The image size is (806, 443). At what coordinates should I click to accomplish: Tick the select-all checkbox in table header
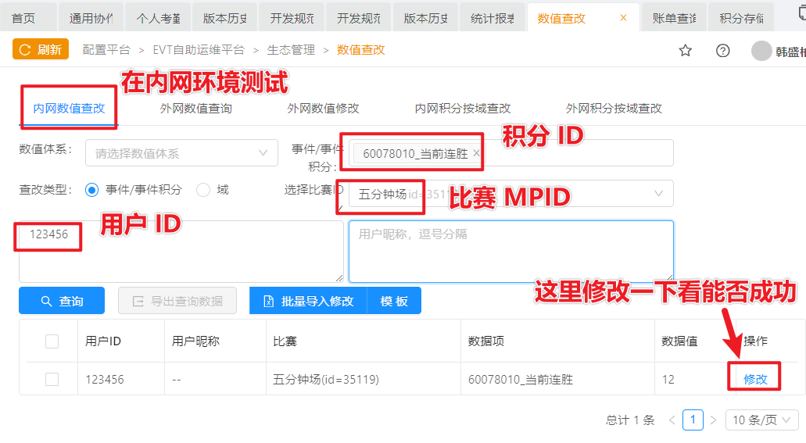point(52,341)
